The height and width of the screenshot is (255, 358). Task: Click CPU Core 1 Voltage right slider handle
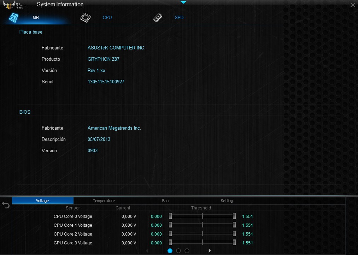pos(234,225)
